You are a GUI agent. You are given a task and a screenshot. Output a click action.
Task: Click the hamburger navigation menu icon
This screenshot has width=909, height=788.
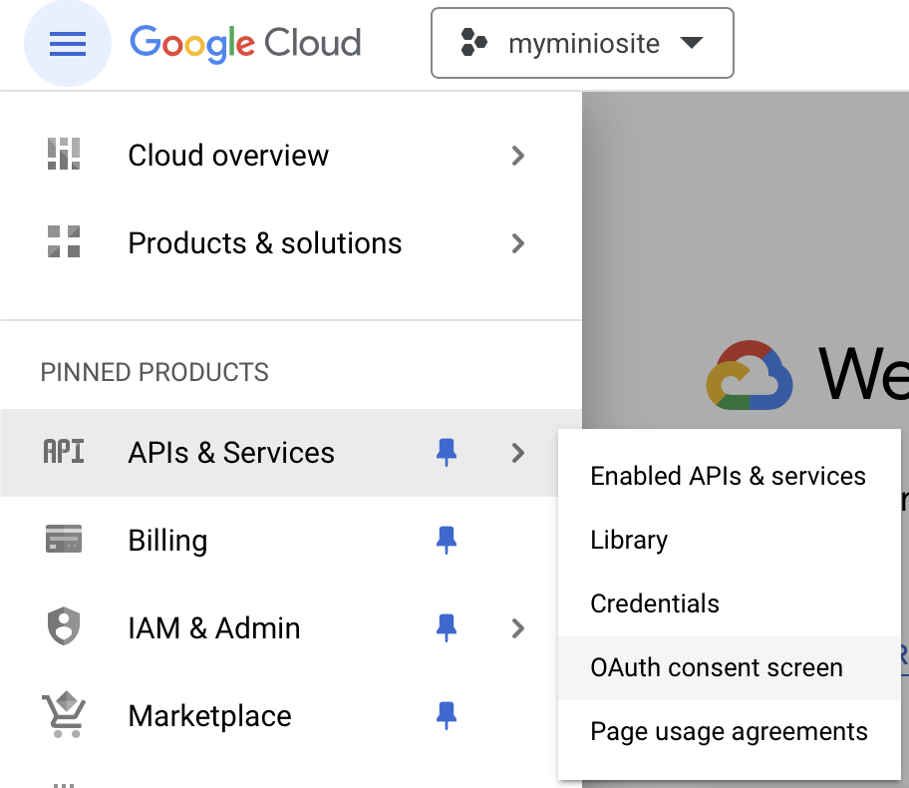pos(68,44)
